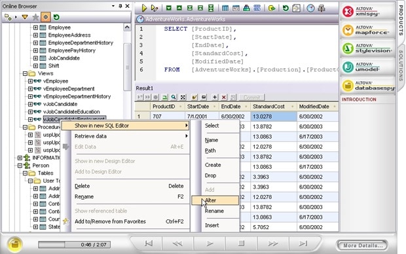Click the Online Browser vertical scrollbar
This screenshot has width=406, height=254.
(127, 67)
